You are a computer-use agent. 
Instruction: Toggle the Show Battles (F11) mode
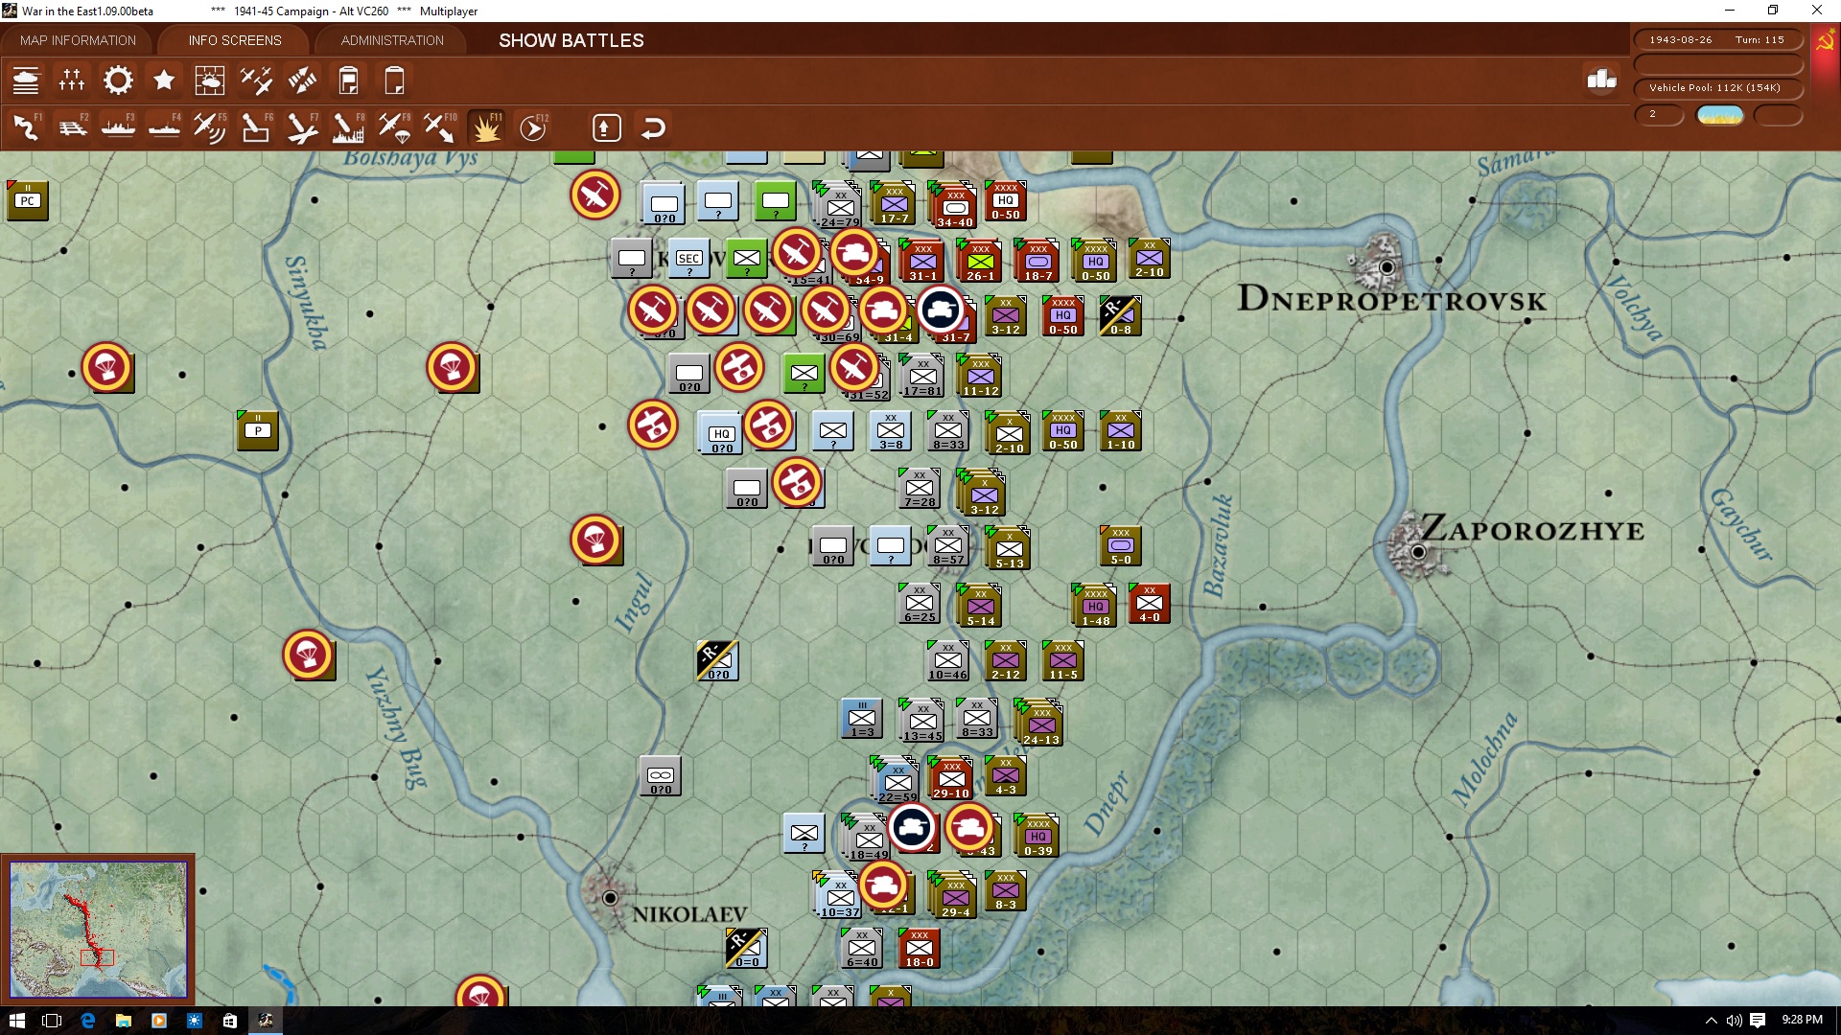(486, 127)
